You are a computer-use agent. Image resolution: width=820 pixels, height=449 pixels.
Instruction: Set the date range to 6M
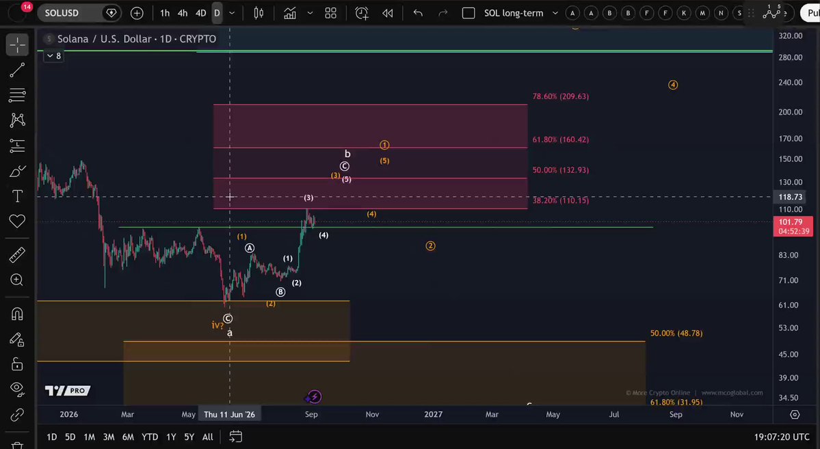tap(128, 437)
